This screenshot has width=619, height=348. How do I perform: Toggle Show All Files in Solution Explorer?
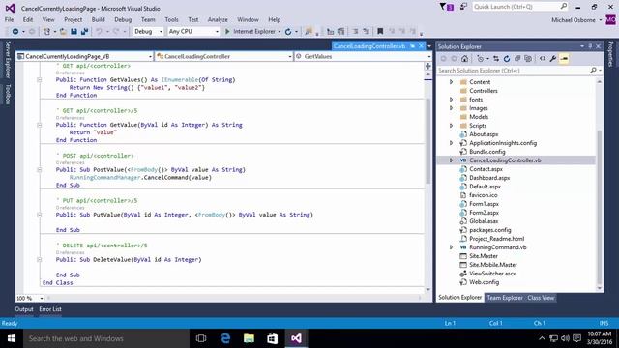[528, 59]
